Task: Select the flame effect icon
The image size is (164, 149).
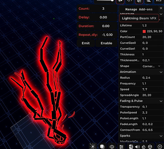Action: point(143,147)
